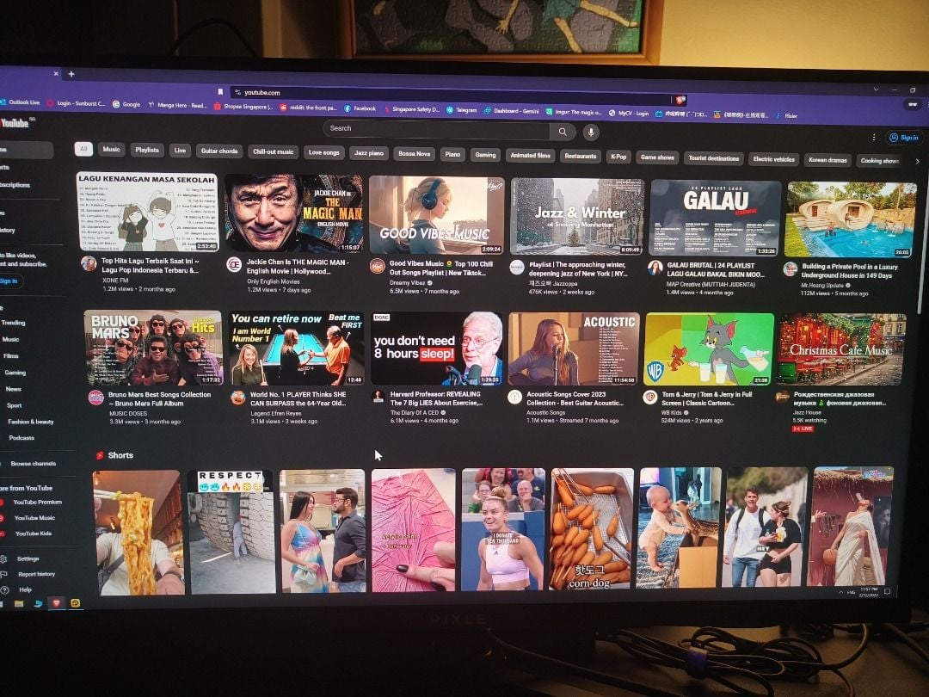Select the Korean dramas chip

pos(827,160)
